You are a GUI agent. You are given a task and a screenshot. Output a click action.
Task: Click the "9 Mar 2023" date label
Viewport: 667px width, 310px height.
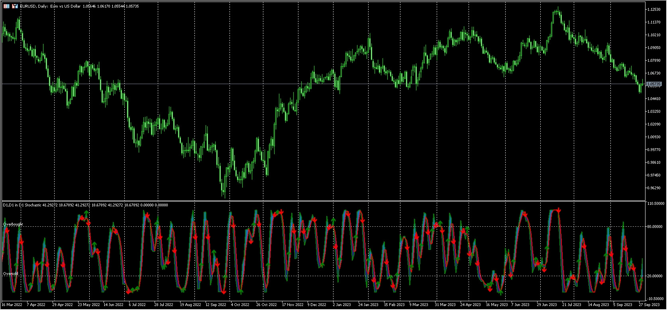coord(419,305)
